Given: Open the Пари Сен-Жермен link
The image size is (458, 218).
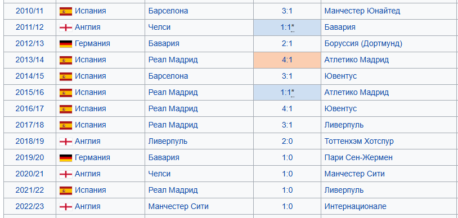Looking at the screenshot, I should point(358,157).
